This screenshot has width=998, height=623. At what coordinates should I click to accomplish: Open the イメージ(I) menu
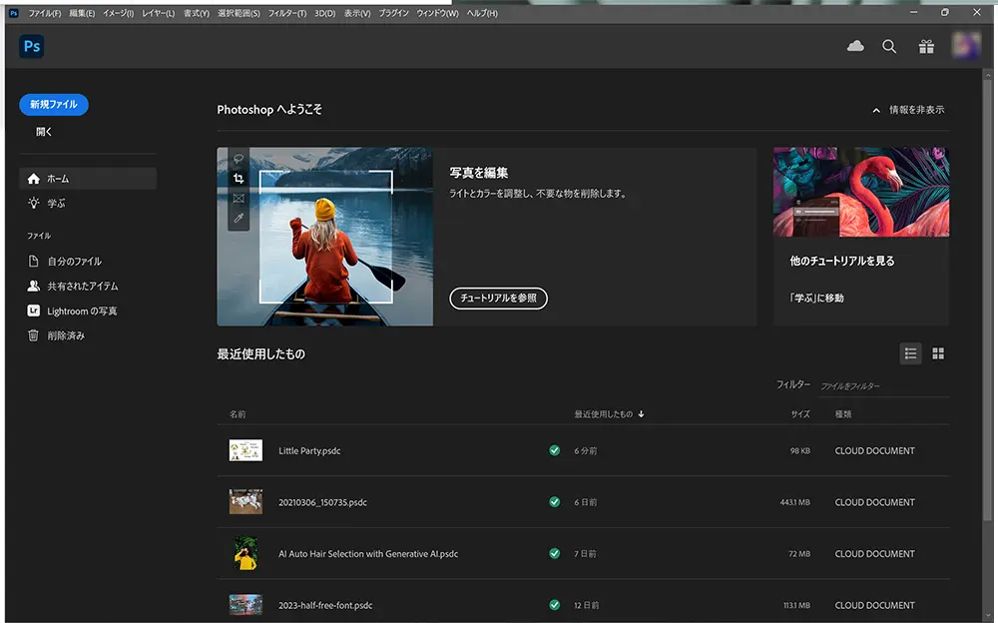119,13
